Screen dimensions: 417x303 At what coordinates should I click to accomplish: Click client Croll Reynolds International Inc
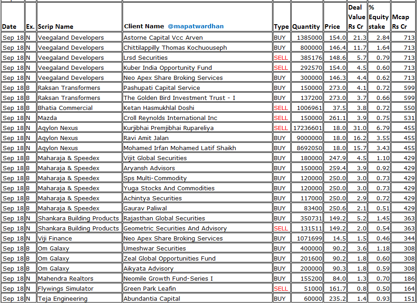pos(170,118)
